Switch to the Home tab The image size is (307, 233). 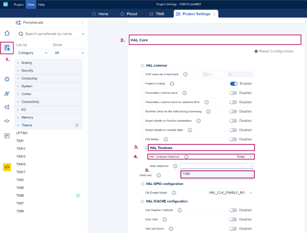tap(100, 14)
